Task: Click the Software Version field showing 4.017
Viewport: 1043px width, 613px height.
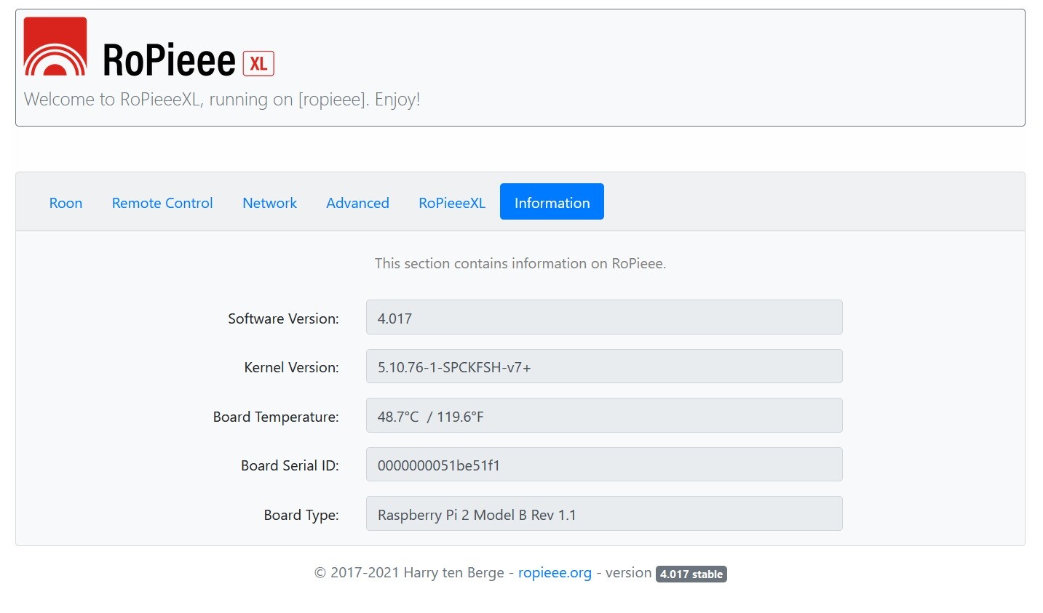Action: [604, 318]
